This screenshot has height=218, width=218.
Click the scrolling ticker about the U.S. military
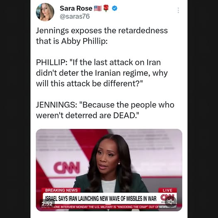point(100,207)
